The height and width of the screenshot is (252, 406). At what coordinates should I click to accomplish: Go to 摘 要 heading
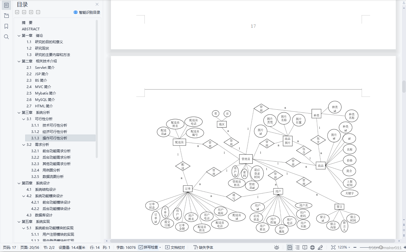[x=27, y=23]
